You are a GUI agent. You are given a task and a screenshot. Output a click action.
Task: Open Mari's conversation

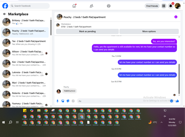pos(25,84)
